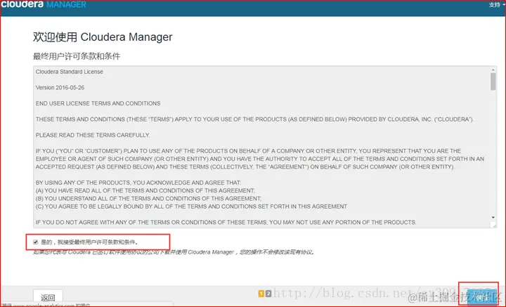This screenshot has width=506, height=307.
Task: Click the 最终用户许可条款和条件 subheading
Action: click(x=77, y=56)
